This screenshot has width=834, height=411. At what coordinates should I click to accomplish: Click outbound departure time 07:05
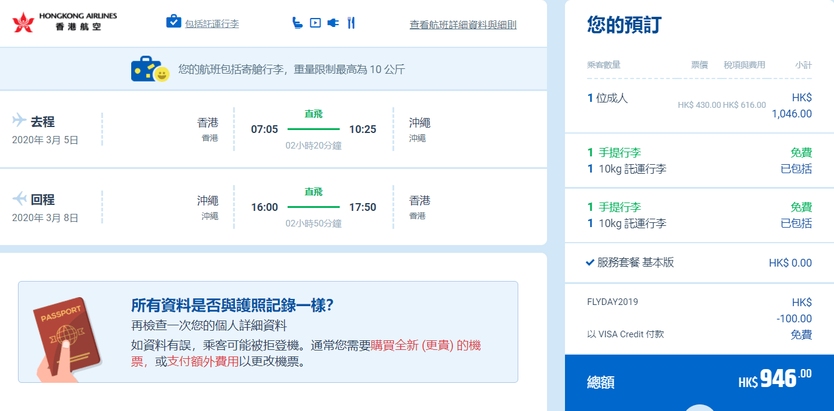pos(264,129)
